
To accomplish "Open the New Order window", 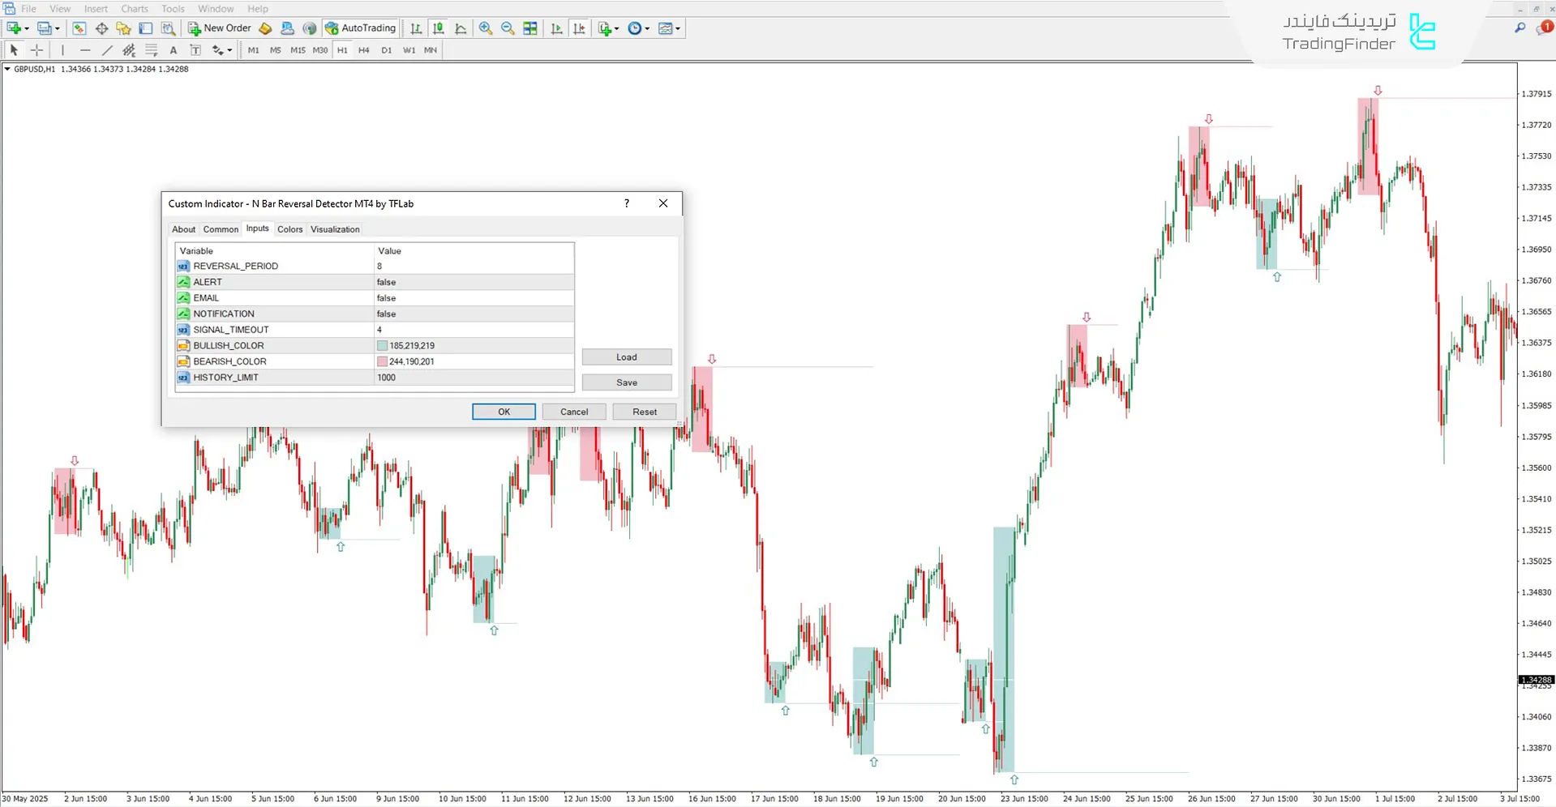I will click(x=217, y=28).
